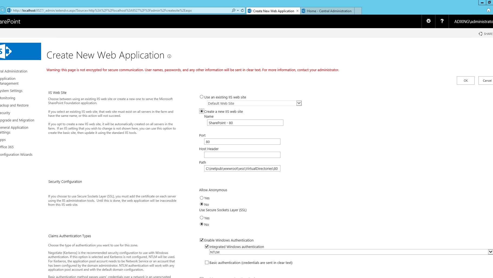Open Central Administration in the side navigation

[14, 71]
